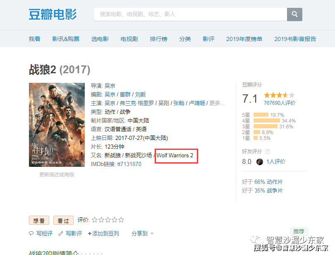Image resolution: width=335 pixels, height=255 pixels.
Task: Open 排行榜 rankings page
Action: (158, 39)
